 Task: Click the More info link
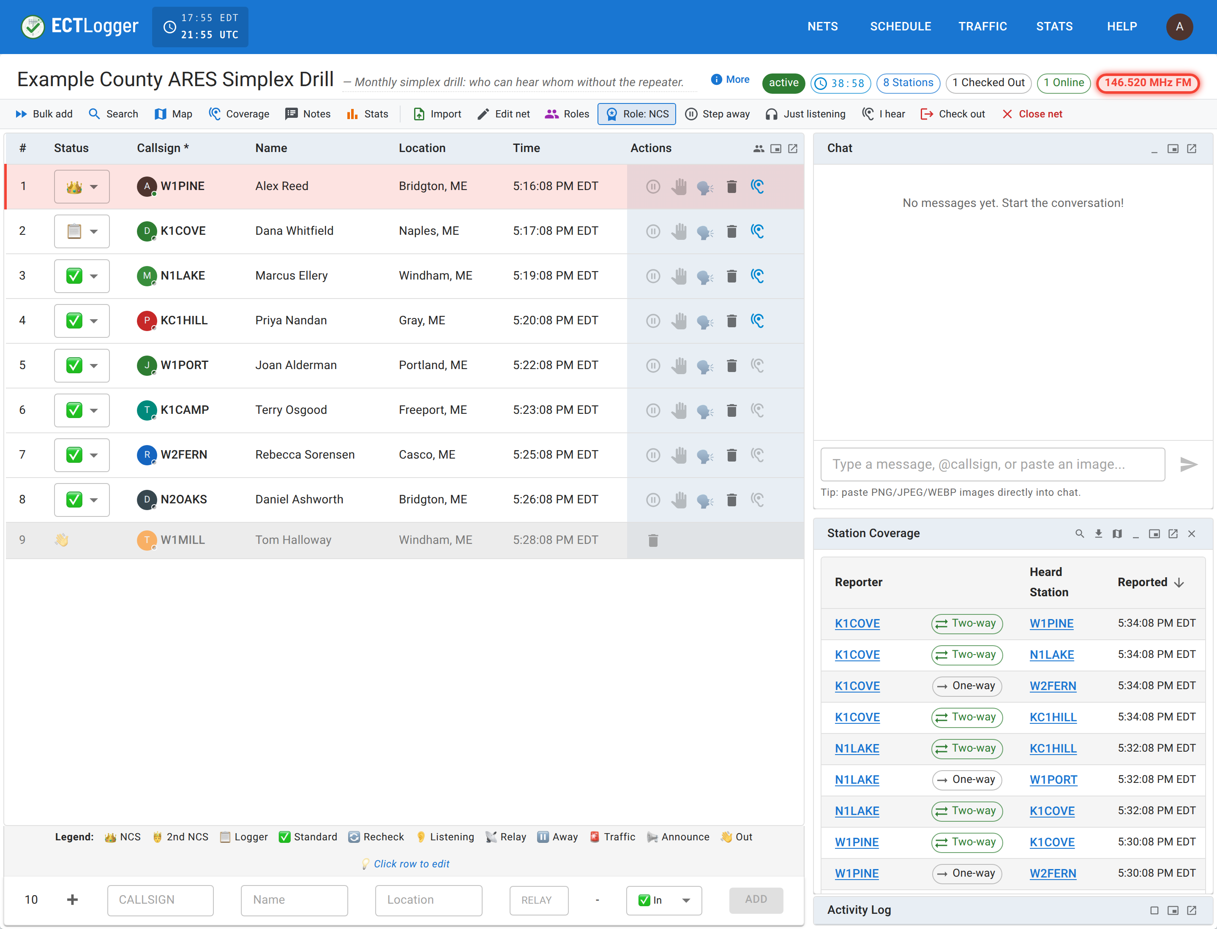730,80
